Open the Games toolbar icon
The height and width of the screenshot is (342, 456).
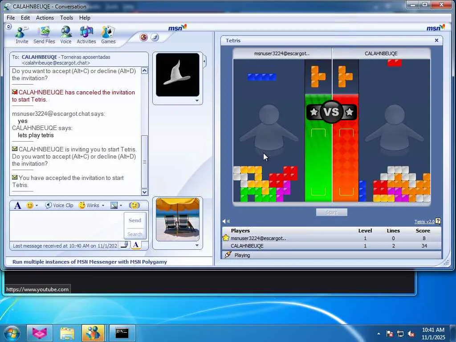click(108, 35)
